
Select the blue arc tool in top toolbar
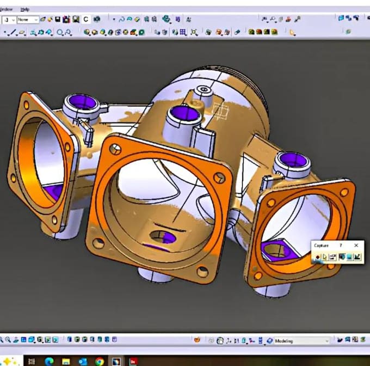(x=129, y=20)
